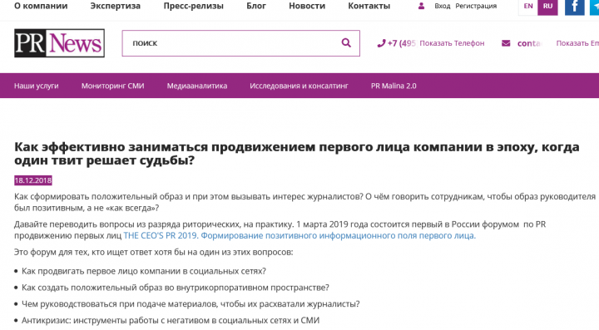Click paragraph starting Как сформировать положительный
The width and height of the screenshot is (599, 330).
pyautogui.click(x=304, y=202)
